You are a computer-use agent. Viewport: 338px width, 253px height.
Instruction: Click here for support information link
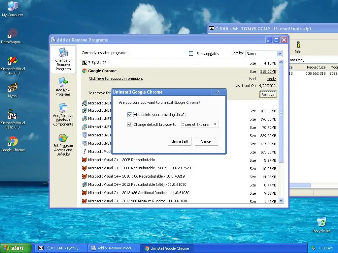pyautogui.click(x=116, y=78)
